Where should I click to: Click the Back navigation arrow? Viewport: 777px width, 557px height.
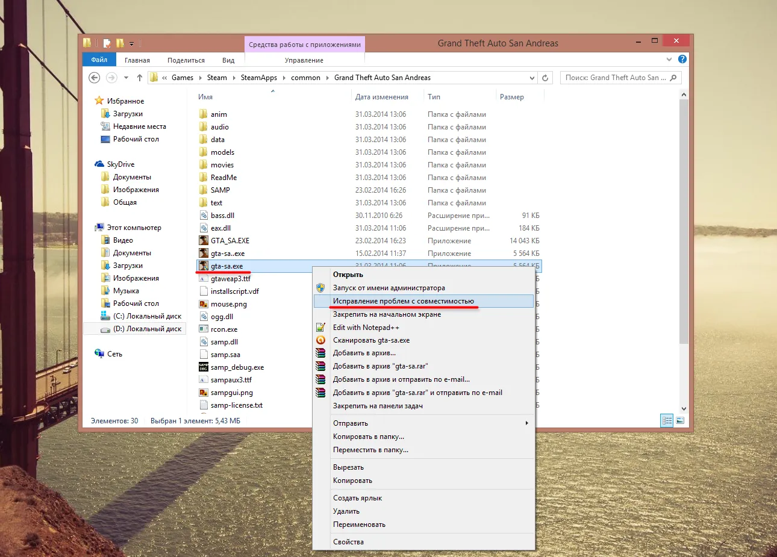point(94,78)
